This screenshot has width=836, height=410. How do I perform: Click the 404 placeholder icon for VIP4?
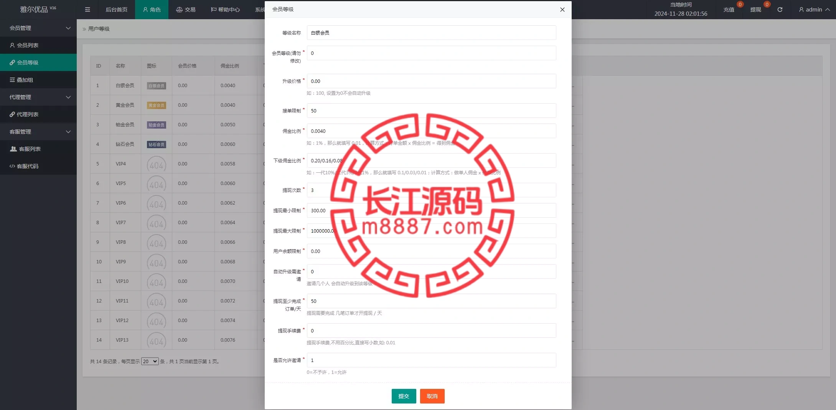tap(157, 164)
